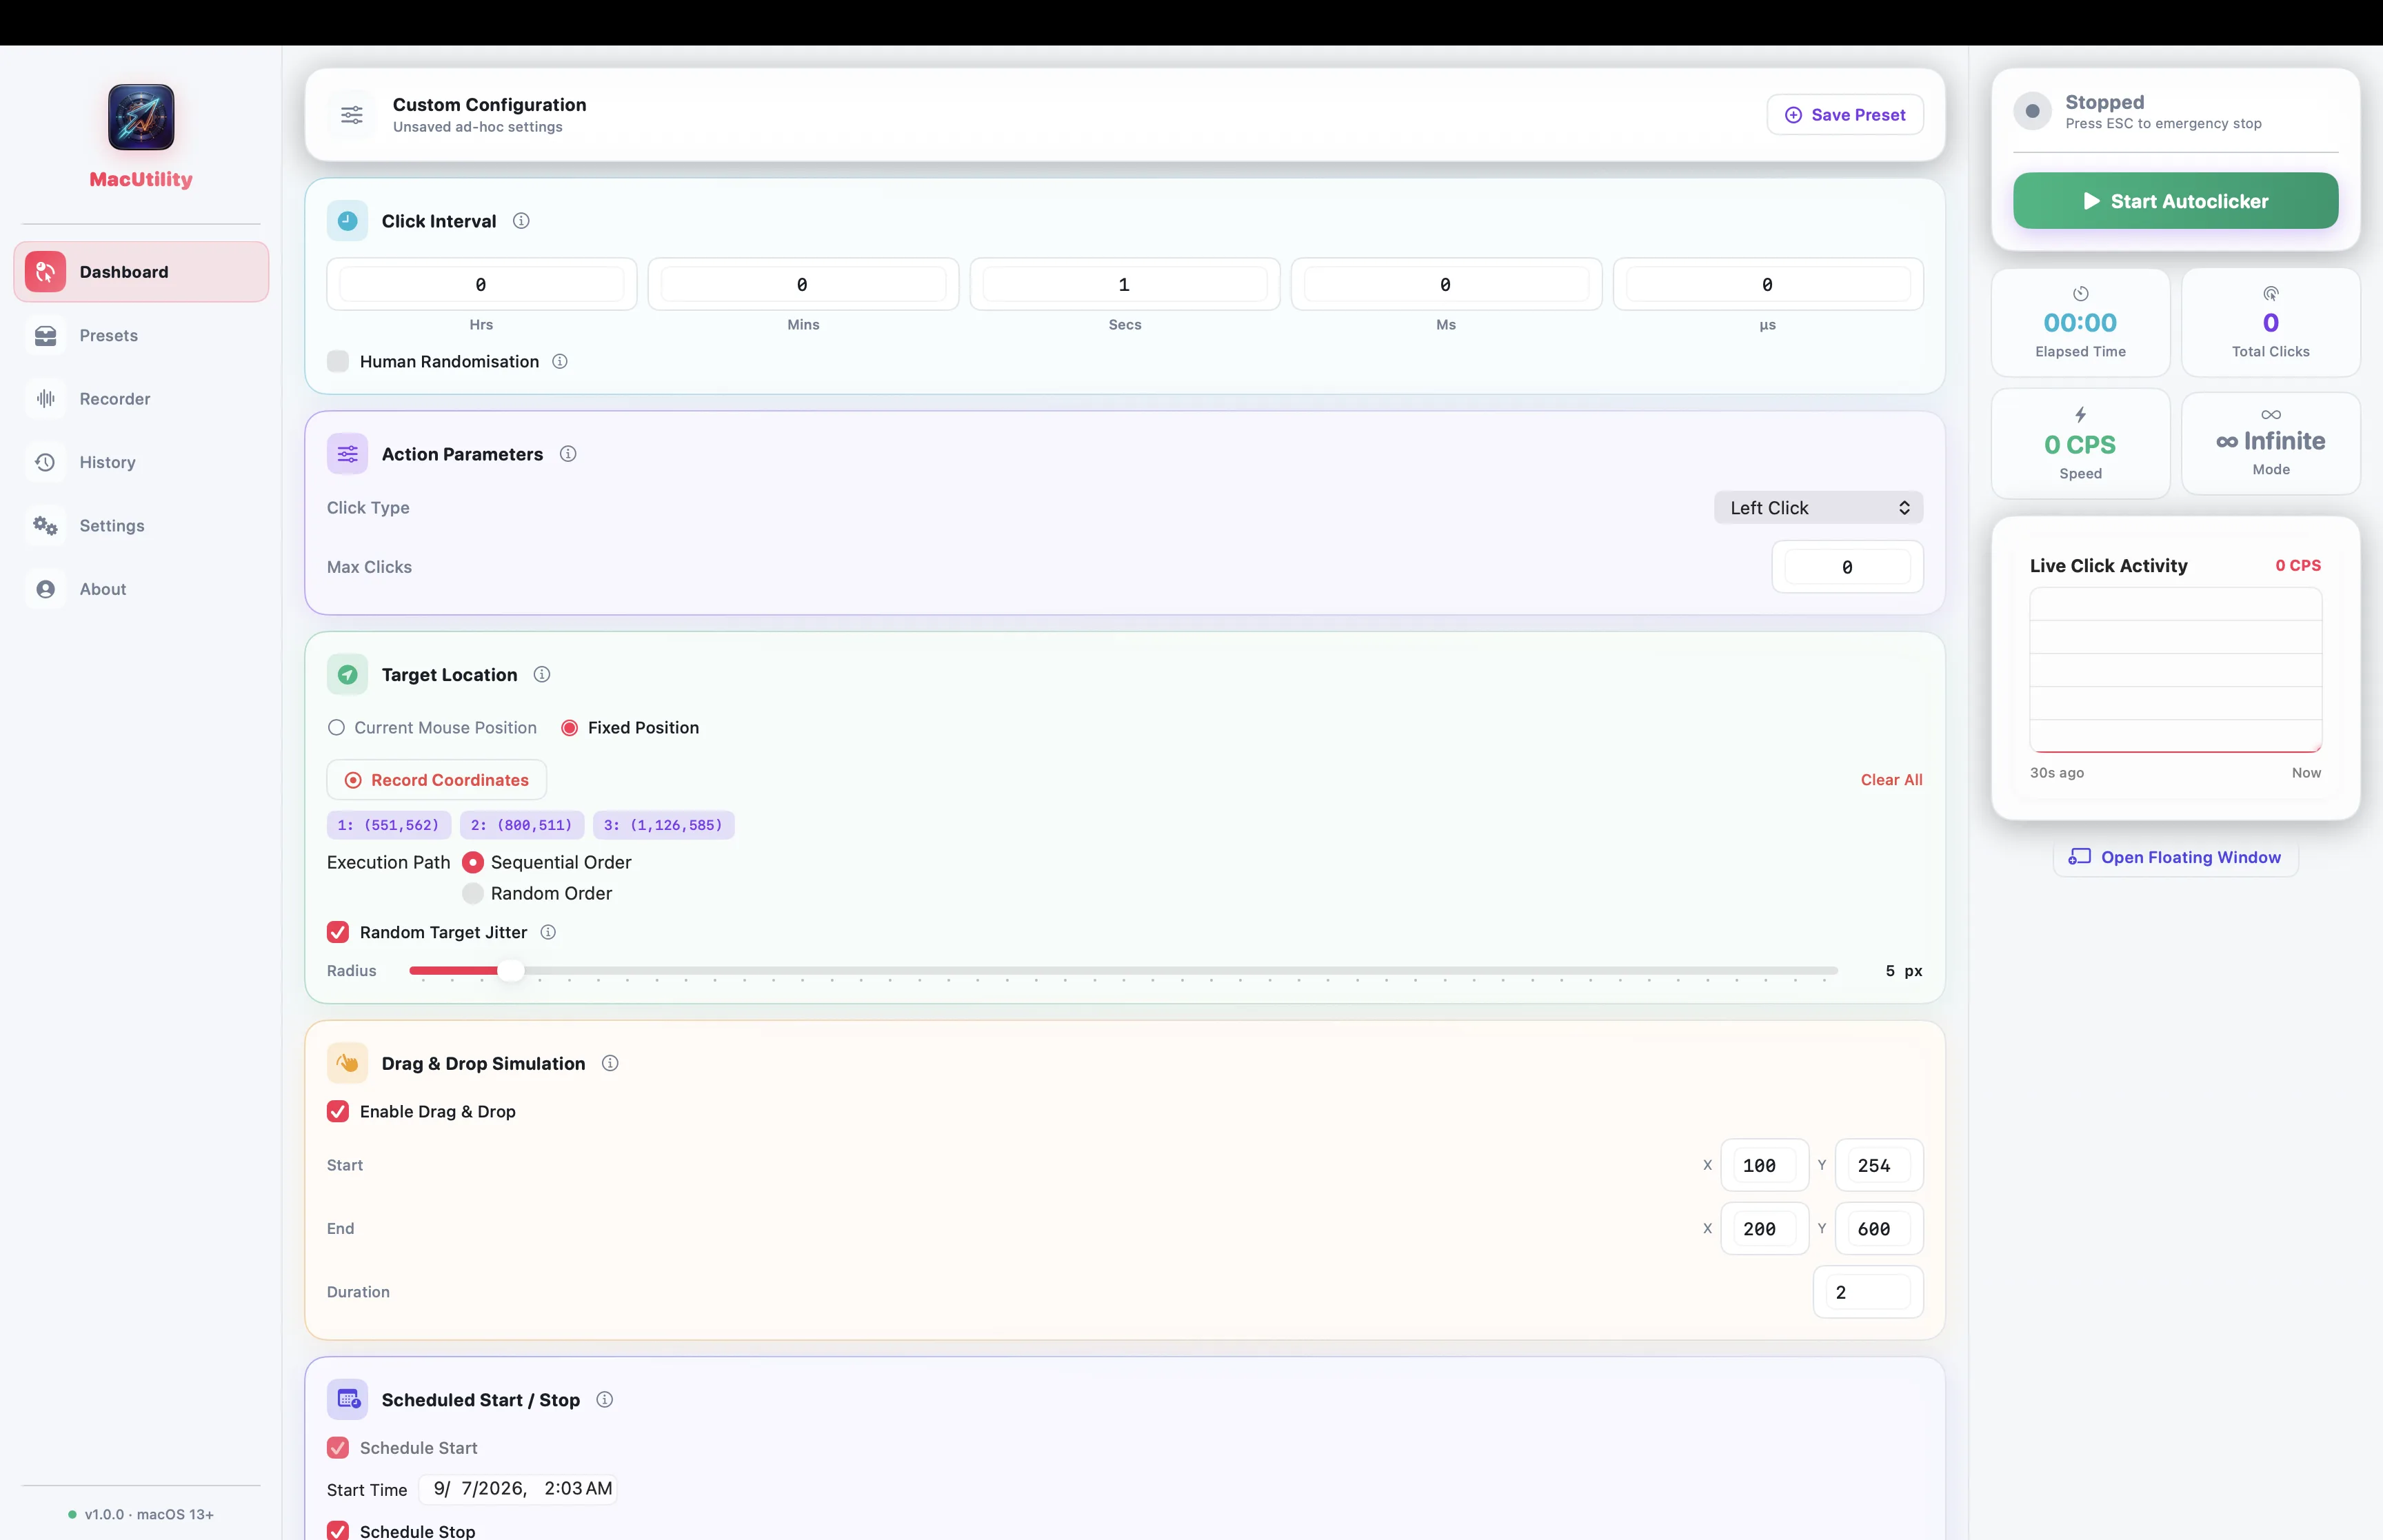Click the jitter Radius slider handle
The width and height of the screenshot is (2383, 1540).
510,971
